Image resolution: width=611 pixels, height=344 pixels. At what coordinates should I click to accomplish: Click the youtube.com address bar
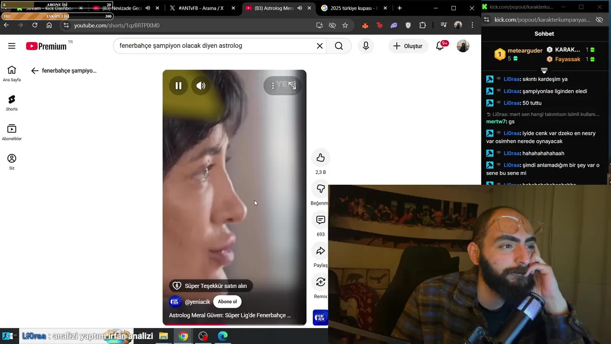pyautogui.click(x=191, y=25)
